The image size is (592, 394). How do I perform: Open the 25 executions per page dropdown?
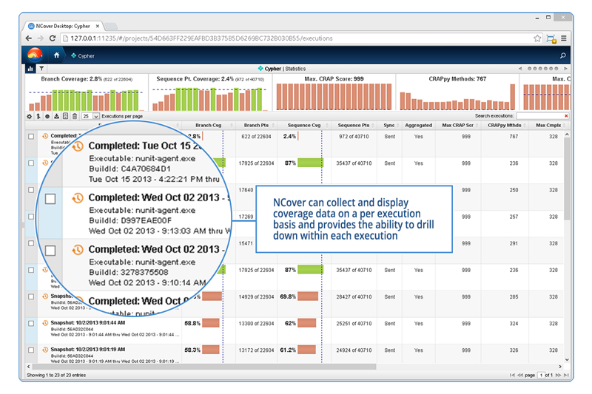90,116
